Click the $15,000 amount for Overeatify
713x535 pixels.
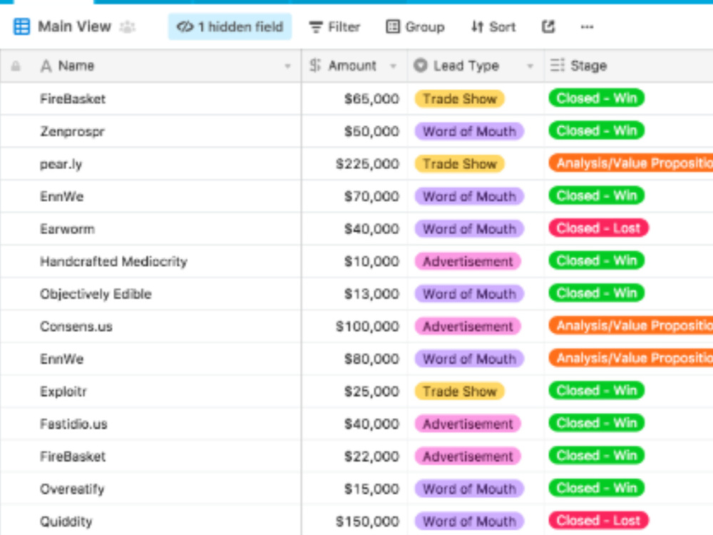[x=354, y=489]
